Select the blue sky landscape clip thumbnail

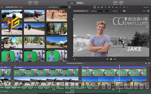coord(57,42)
